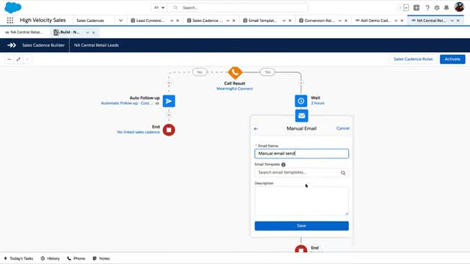Close the Build subtab
The height and width of the screenshot is (264, 470).
point(93,32)
